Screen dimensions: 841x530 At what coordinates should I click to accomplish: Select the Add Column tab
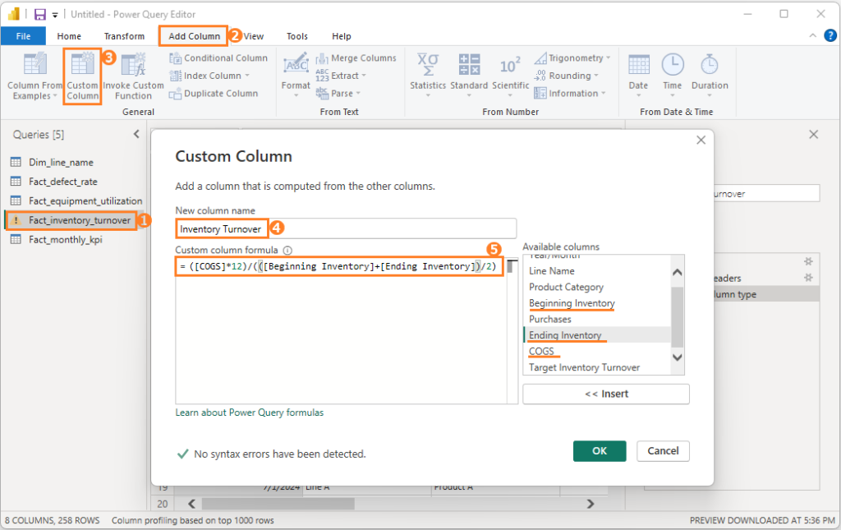pos(194,36)
